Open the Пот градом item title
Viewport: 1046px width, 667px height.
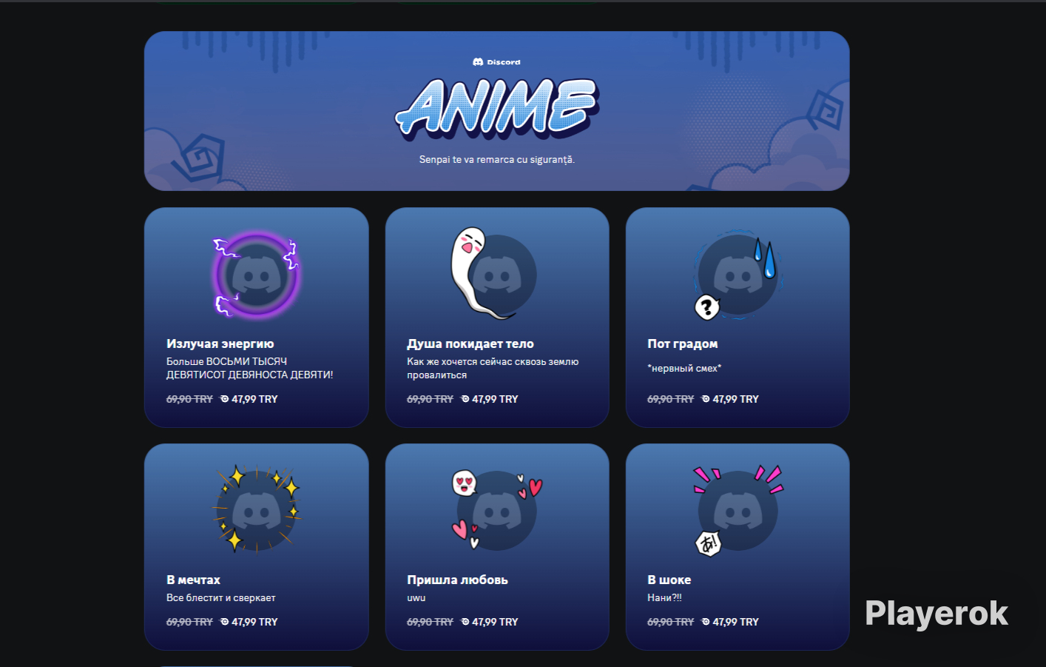[683, 343]
